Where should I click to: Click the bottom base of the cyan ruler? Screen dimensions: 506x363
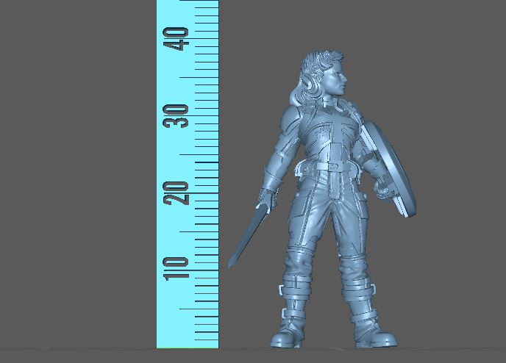[x=188, y=343]
